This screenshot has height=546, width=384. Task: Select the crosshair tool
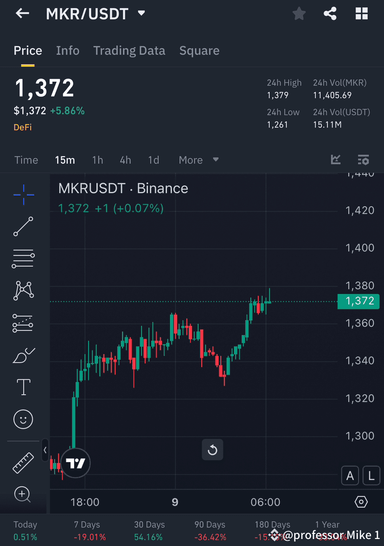(23, 195)
